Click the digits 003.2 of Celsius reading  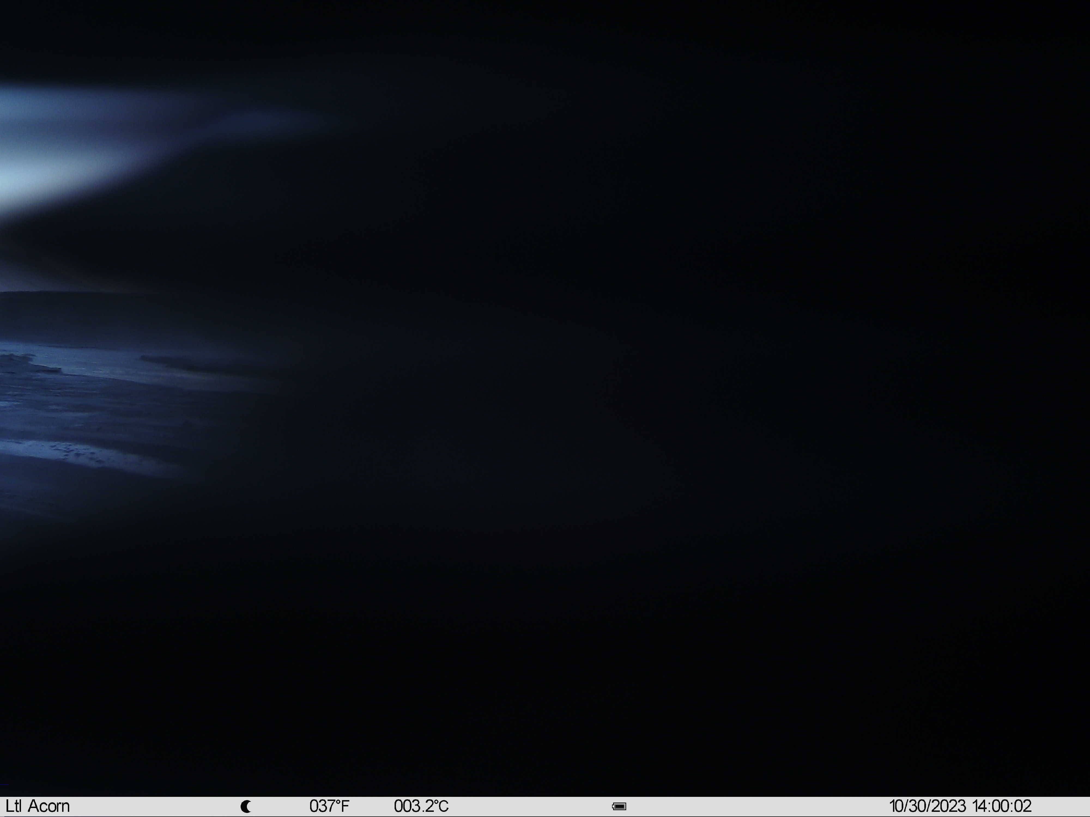[x=413, y=806]
